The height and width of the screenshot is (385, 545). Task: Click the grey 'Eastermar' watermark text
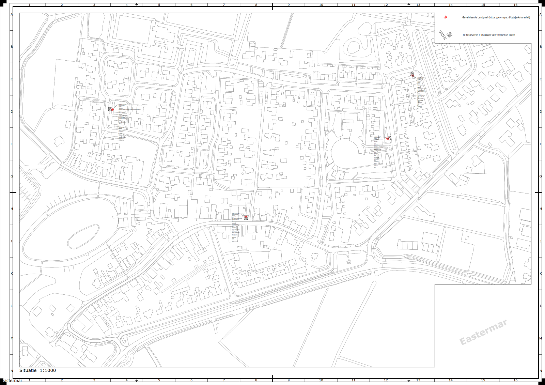tap(483, 332)
